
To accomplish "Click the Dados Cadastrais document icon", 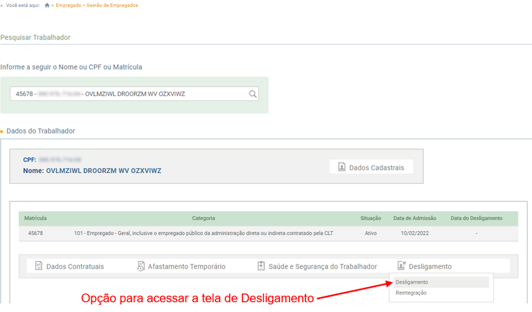I will point(342,167).
